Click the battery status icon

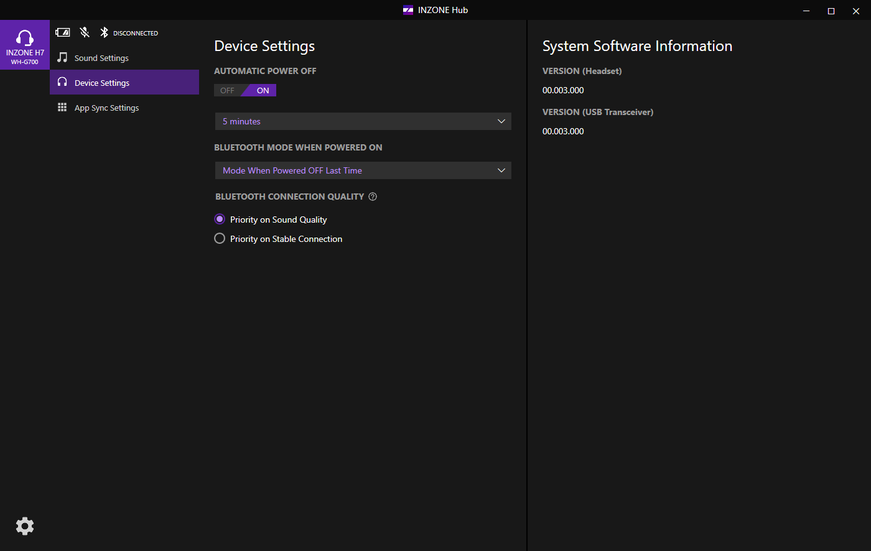coord(63,32)
